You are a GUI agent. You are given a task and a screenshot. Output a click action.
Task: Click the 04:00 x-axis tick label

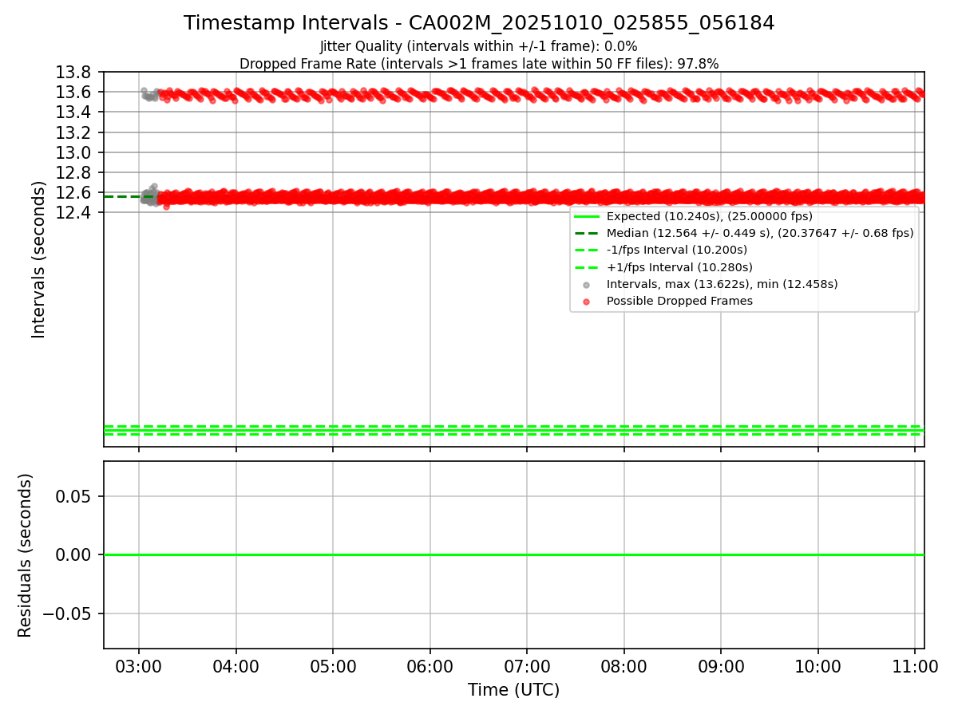236,665
